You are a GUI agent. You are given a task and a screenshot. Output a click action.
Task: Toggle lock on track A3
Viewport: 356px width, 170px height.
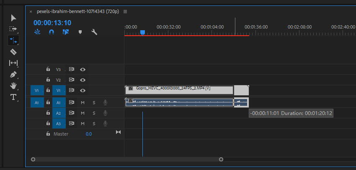pyautogui.click(x=48, y=123)
